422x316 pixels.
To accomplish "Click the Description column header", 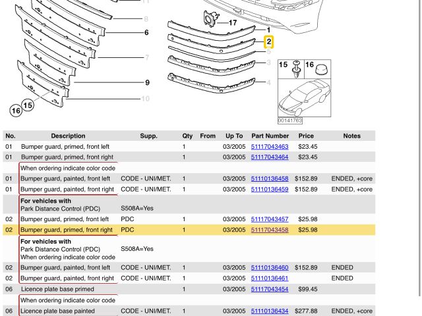I will tap(68, 136).
